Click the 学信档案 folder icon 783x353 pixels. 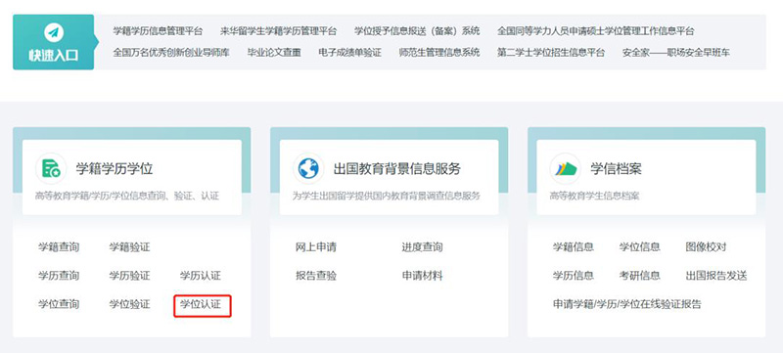point(566,168)
